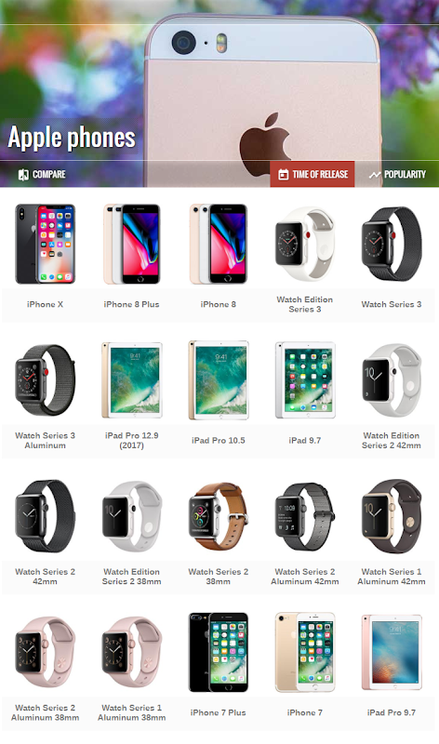The image size is (439, 744).
Task: Open the Watch Series 3 link
Action: coord(391,305)
